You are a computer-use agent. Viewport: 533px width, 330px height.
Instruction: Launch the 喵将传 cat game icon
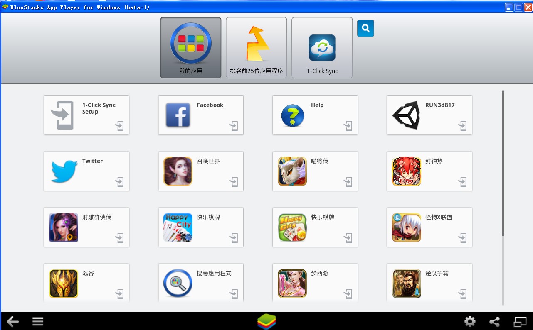(x=292, y=171)
